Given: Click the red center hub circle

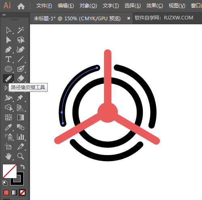Looking at the screenshot, I should point(108,112).
